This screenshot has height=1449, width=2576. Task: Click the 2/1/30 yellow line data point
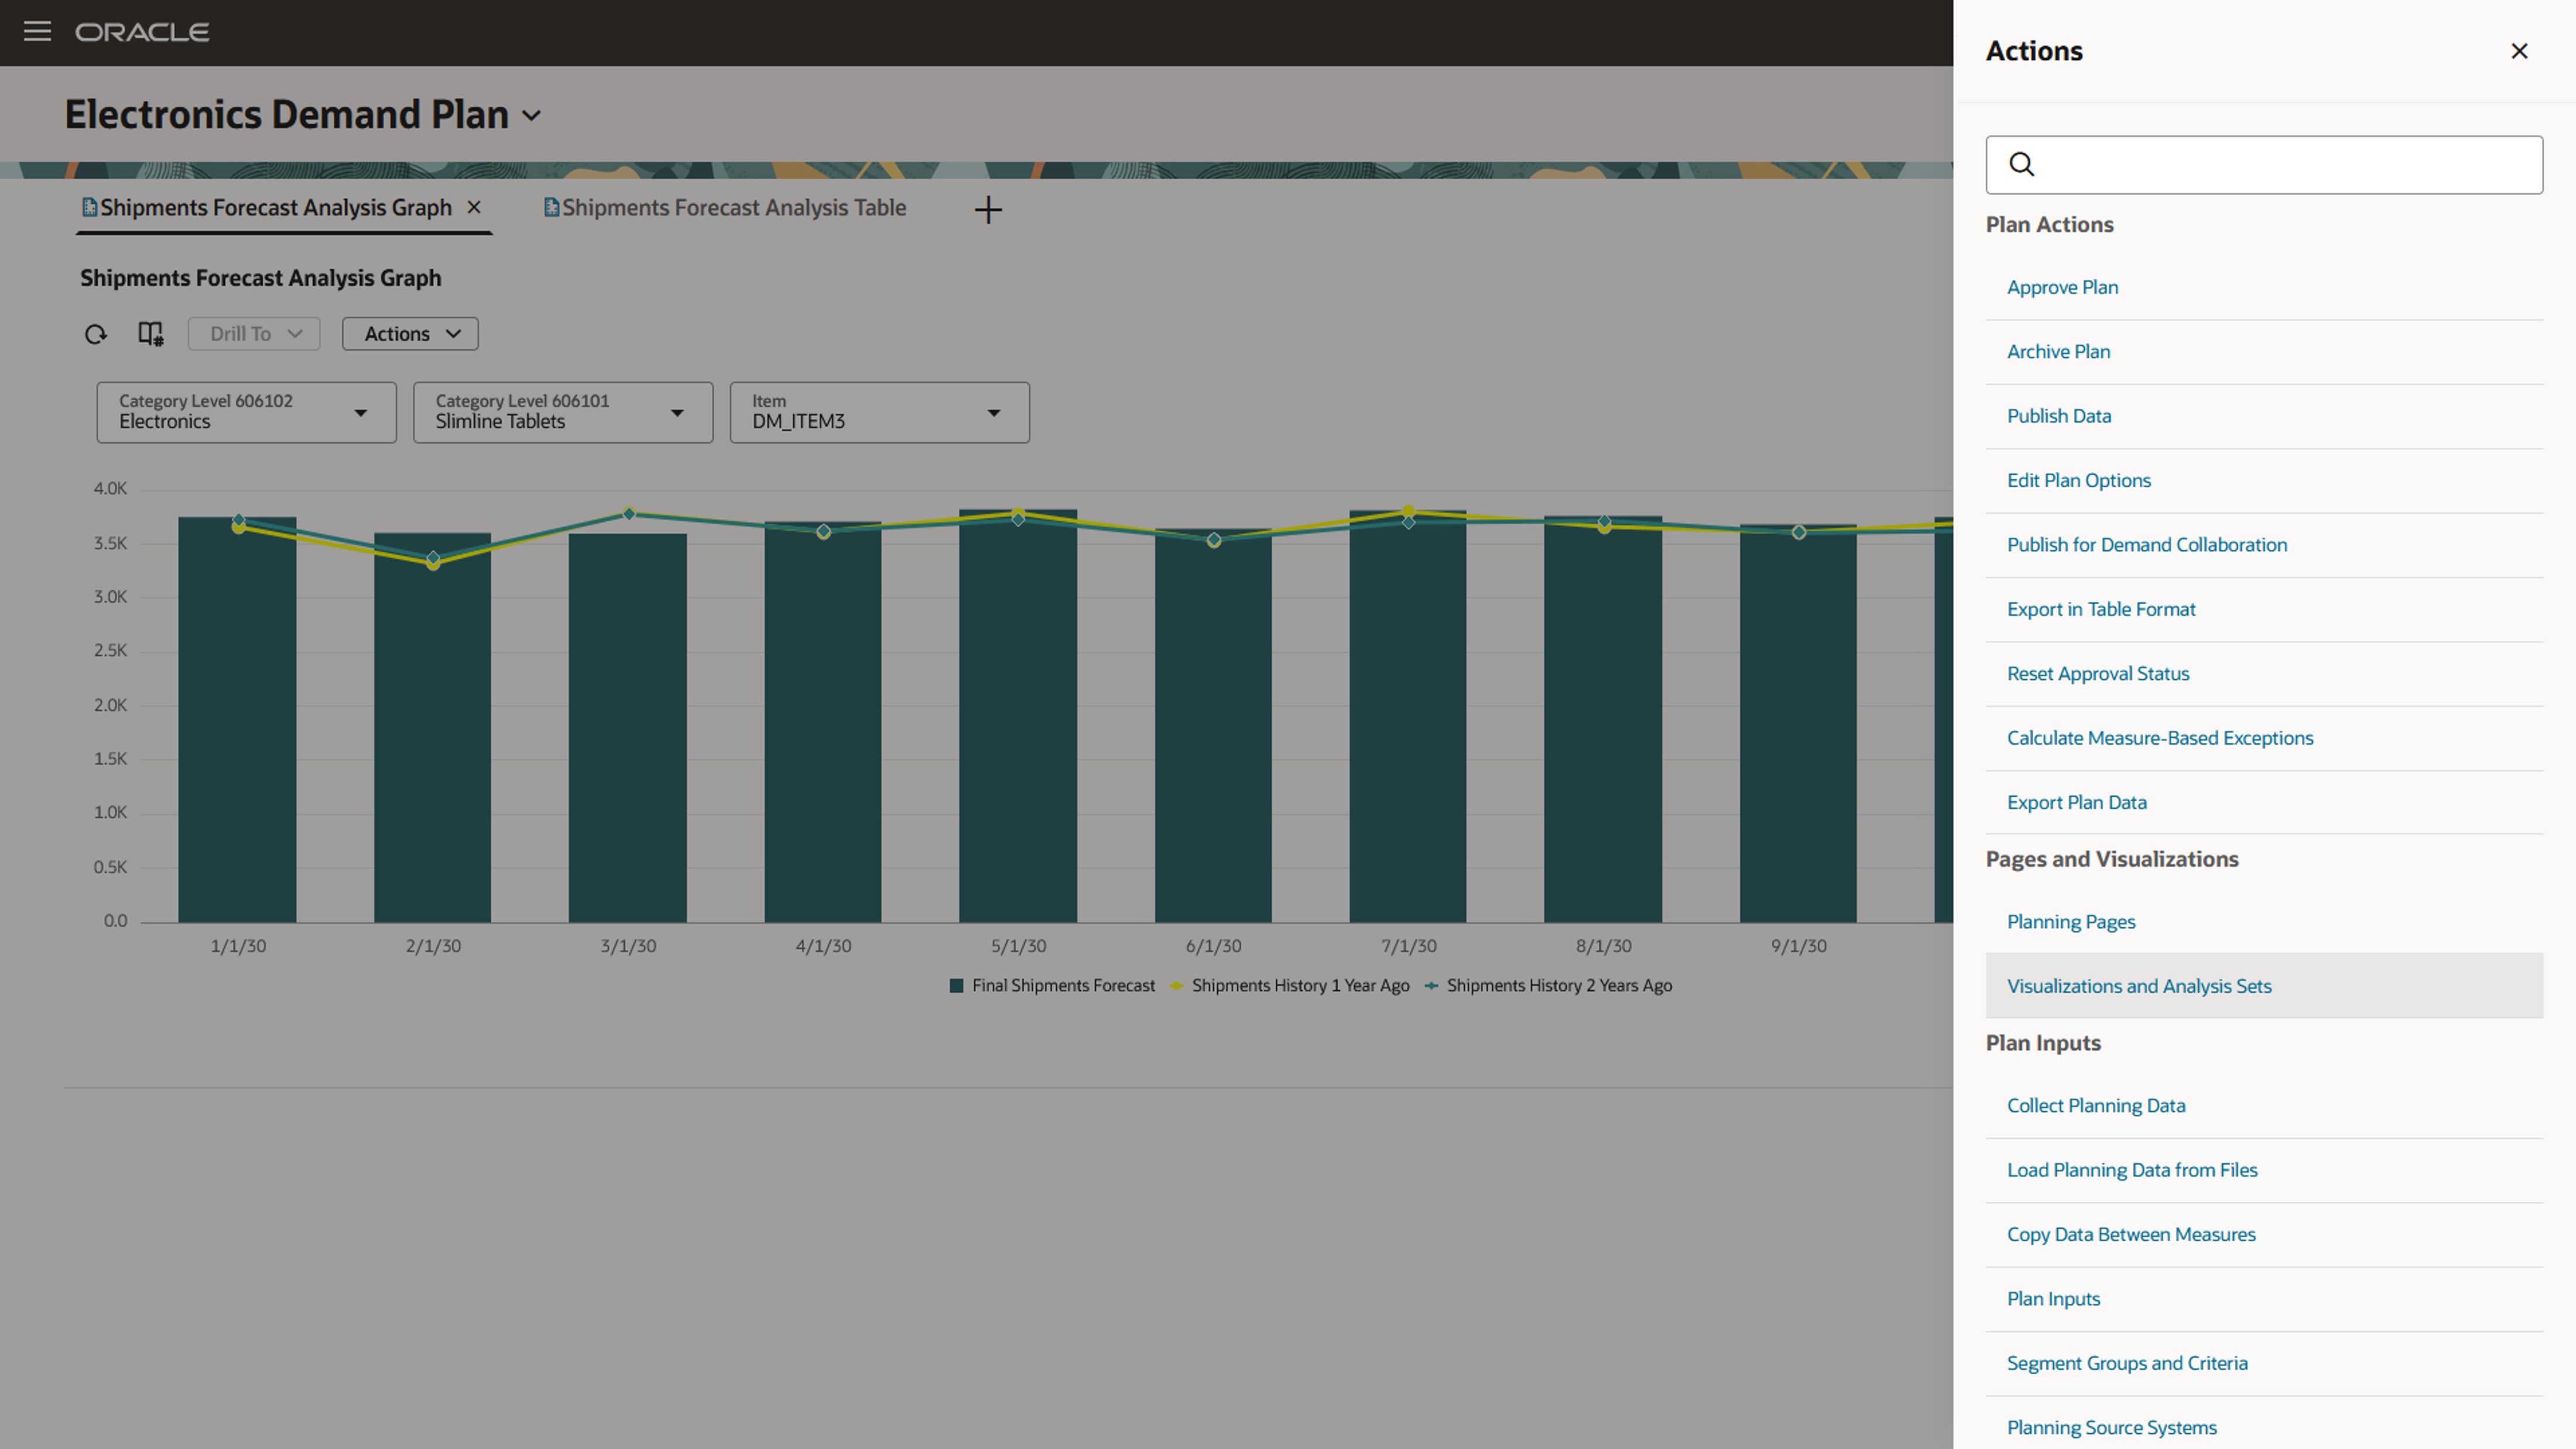(x=433, y=564)
